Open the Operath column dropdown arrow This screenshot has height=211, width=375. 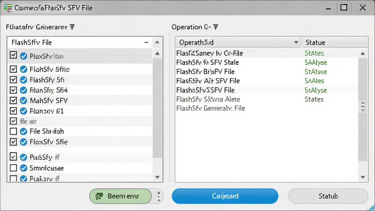click(x=296, y=42)
